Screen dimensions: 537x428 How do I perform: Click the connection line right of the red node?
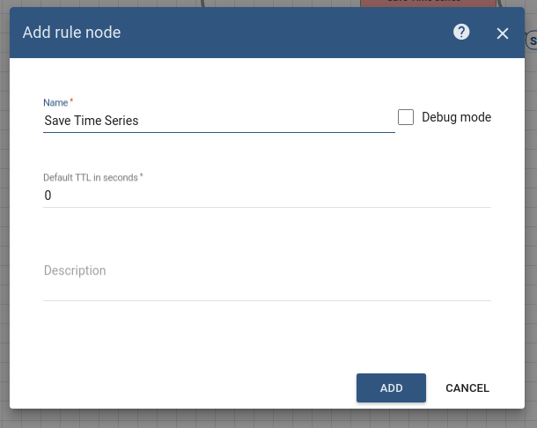pyautogui.click(x=503, y=4)
